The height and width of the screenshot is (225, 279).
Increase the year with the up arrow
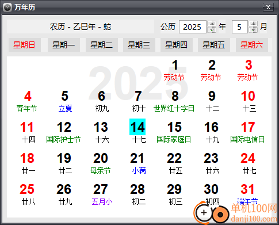point(212,24)
